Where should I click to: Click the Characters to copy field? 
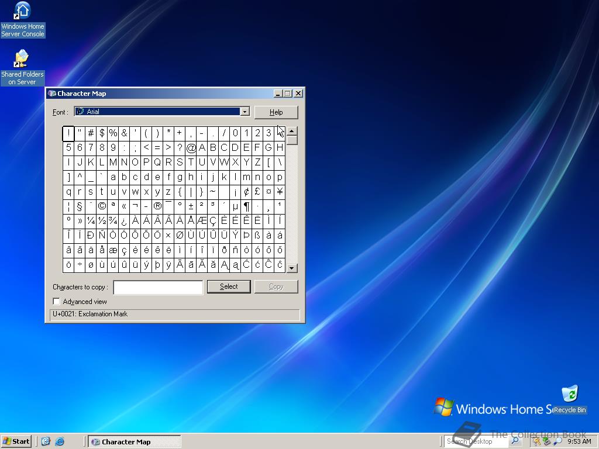(158, 288)
